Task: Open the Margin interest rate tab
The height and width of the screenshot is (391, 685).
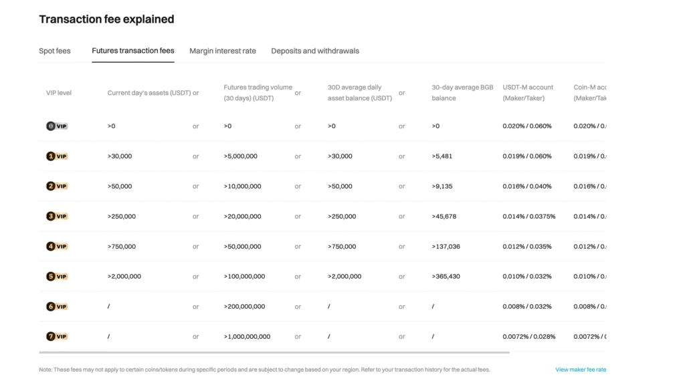Action: (x=223, y=51)
